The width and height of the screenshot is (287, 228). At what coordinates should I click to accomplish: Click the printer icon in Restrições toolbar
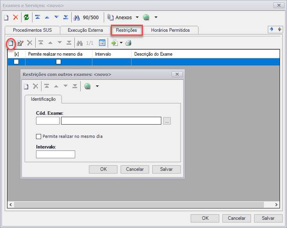(128, 43)
